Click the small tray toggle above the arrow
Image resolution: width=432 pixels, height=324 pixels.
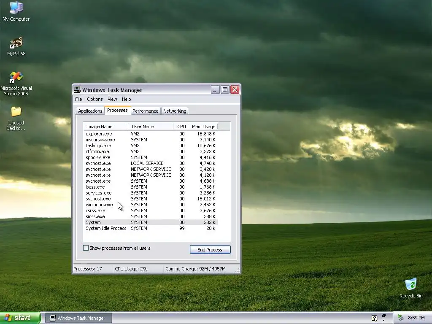point(384,316)
